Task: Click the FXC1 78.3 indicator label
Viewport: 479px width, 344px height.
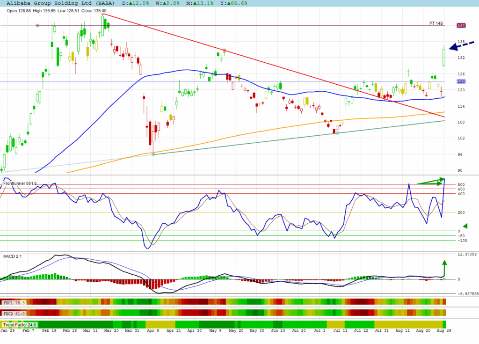Action: click(x=14, y=303)
